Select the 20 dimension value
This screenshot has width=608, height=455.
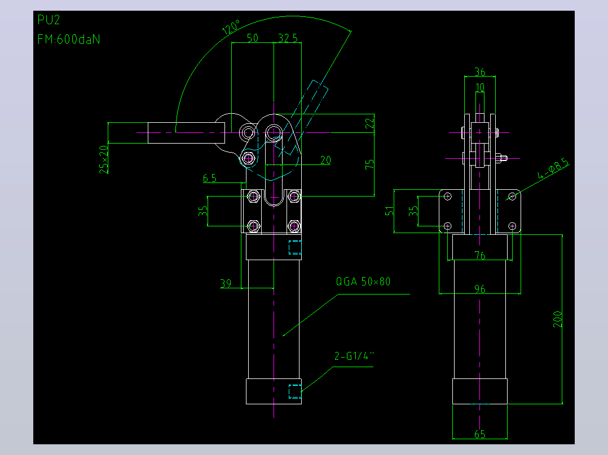(326, 160)
